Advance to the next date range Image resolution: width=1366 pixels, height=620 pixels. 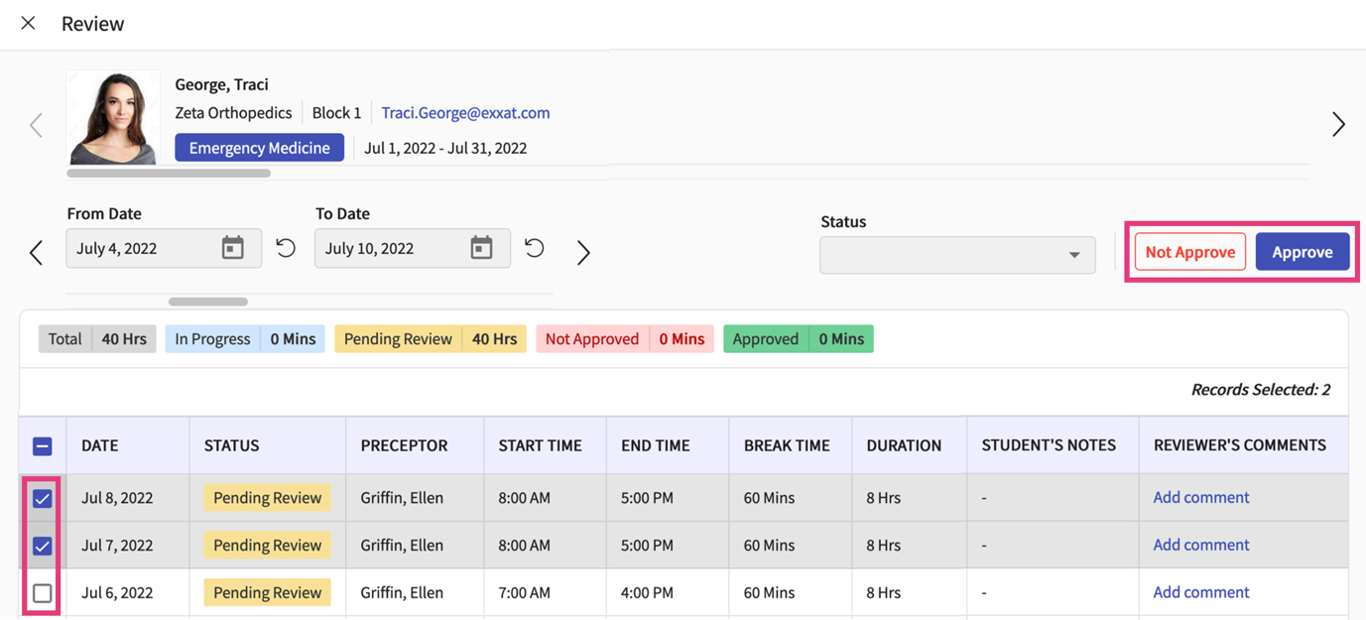(x=583, y=252)
